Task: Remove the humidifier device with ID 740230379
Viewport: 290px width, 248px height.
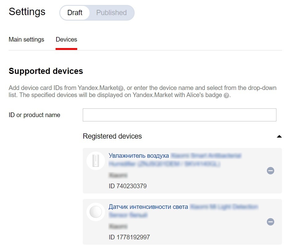Action: [270, 171]
